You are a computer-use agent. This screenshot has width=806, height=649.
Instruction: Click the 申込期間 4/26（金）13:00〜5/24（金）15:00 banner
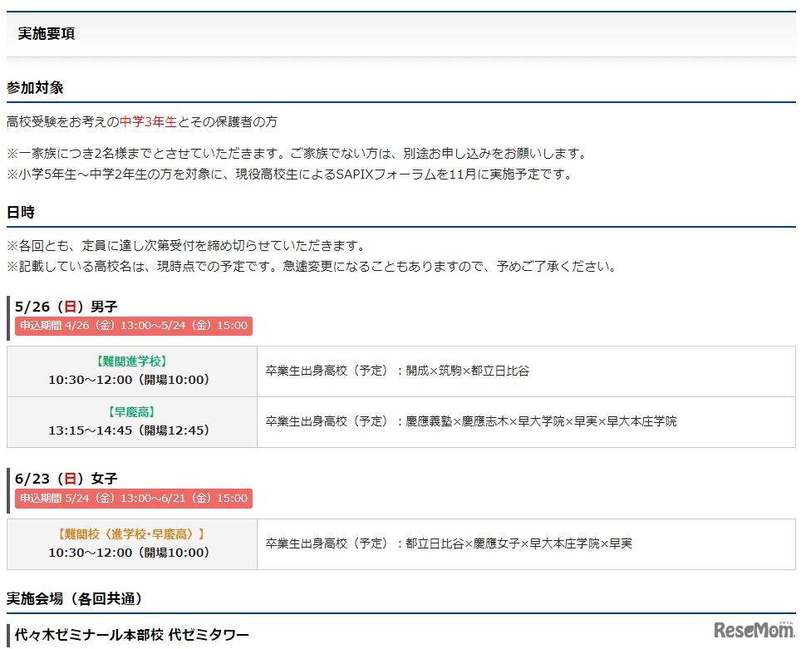(133, 326)
